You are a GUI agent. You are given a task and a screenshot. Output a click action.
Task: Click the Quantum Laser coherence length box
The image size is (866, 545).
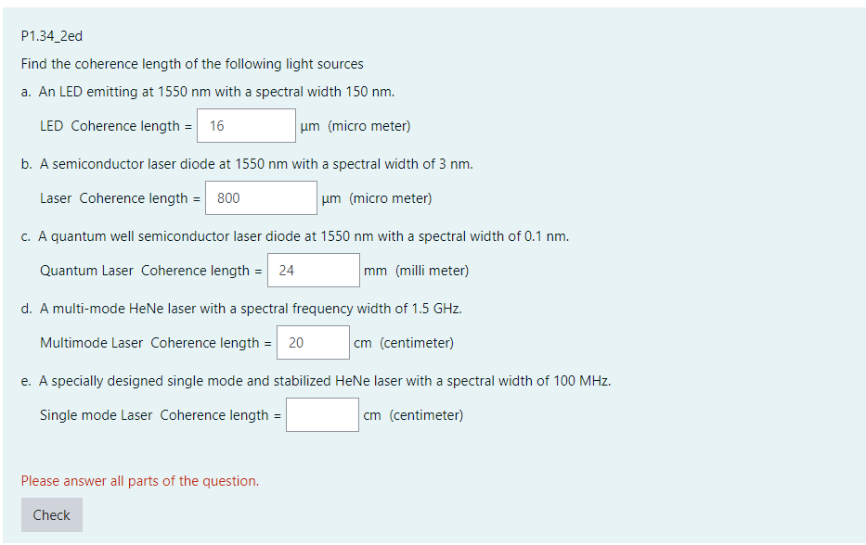coord(313,270)
